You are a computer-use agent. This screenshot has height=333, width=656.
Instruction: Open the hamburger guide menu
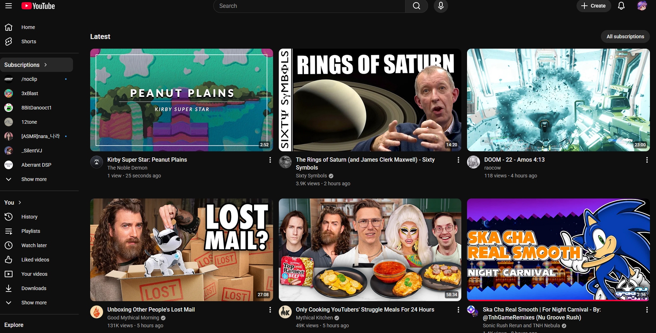point(9,6)
